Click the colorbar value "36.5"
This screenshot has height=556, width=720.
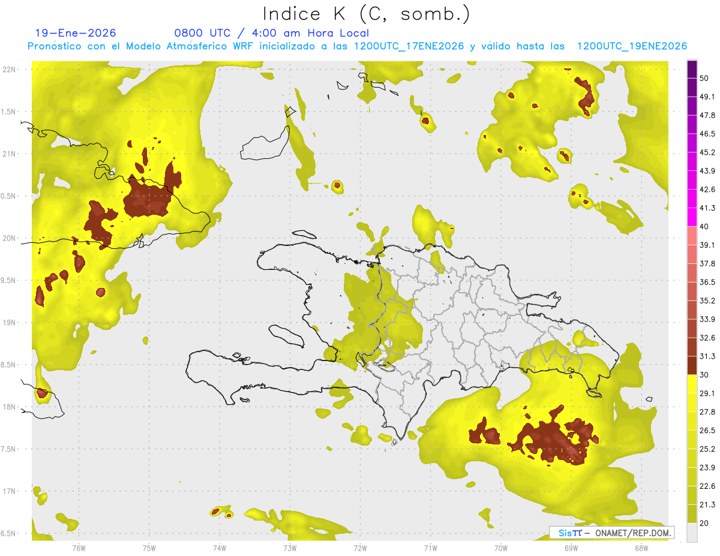coord(708,282)
